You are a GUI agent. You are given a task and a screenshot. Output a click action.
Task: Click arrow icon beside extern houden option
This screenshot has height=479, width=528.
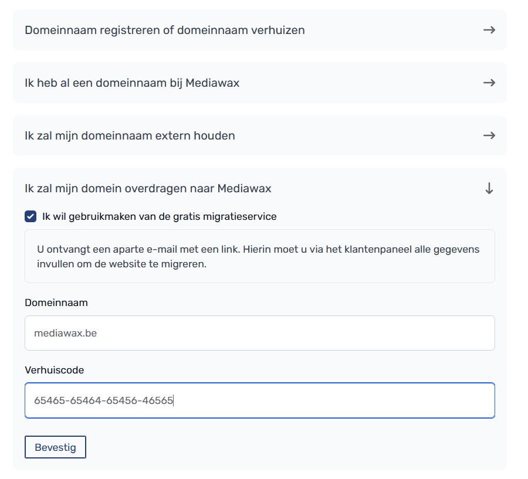coord(489,135)
